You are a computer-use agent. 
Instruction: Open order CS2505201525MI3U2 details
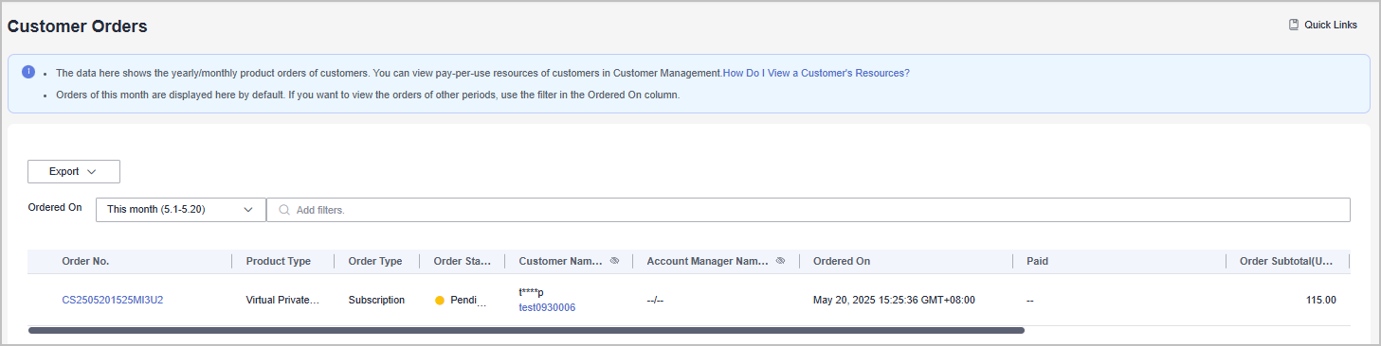[x=113, y=300]
